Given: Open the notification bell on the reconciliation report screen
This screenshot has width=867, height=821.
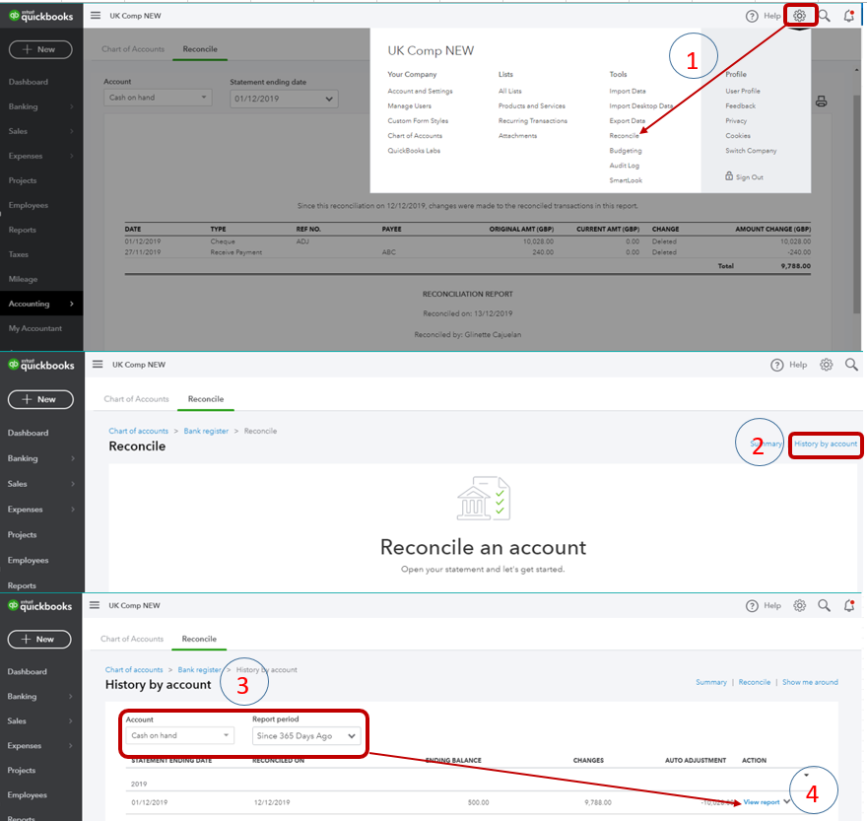Looking at the screenshot, I should click(848, 16).
